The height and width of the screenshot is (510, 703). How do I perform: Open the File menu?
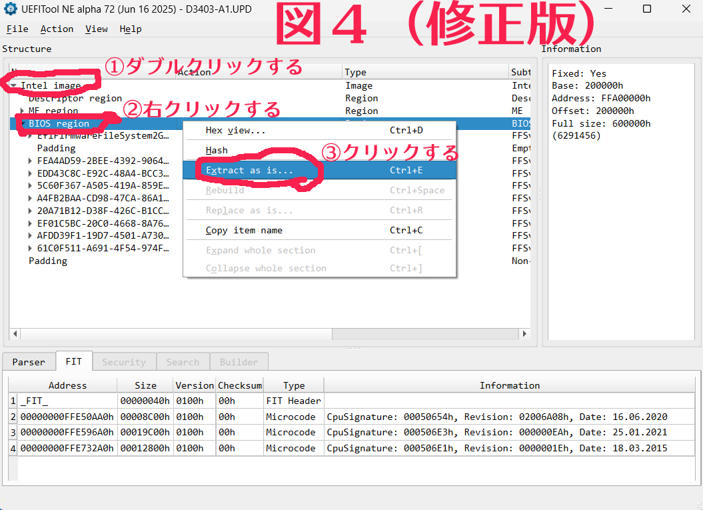tap(17, 29)
